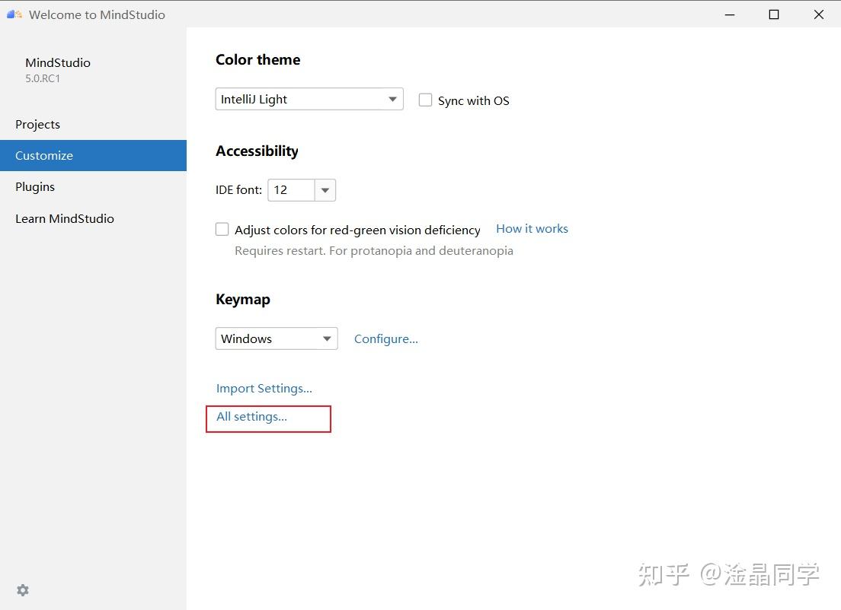Image resolution: width=841 pixels, height=610 pixels.
Task: Select Learn MindStudio in the sidebar
Action: pos(65,218)
